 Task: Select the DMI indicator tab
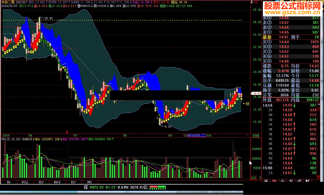pos(89,182)
